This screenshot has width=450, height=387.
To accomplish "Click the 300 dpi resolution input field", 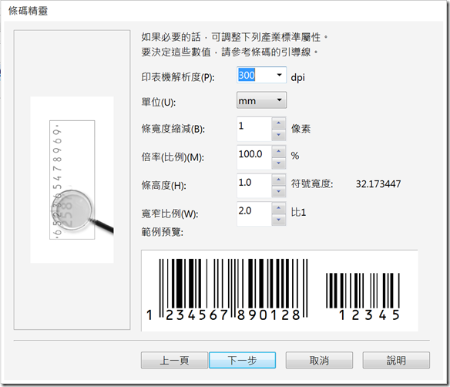I will coord(255,75).
